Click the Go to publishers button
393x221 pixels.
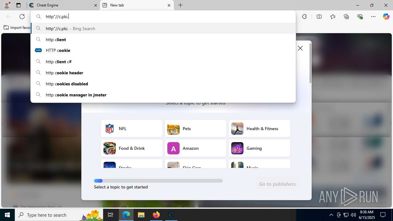277,184
